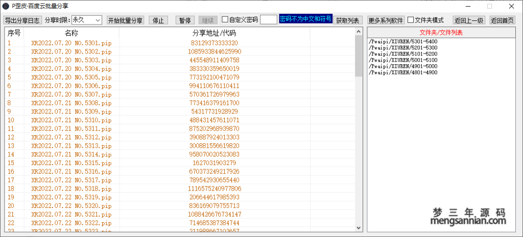Screen dimensions: 523x237
Task: Click the list scrollbar up arrow
Action: tap(359, 31)
